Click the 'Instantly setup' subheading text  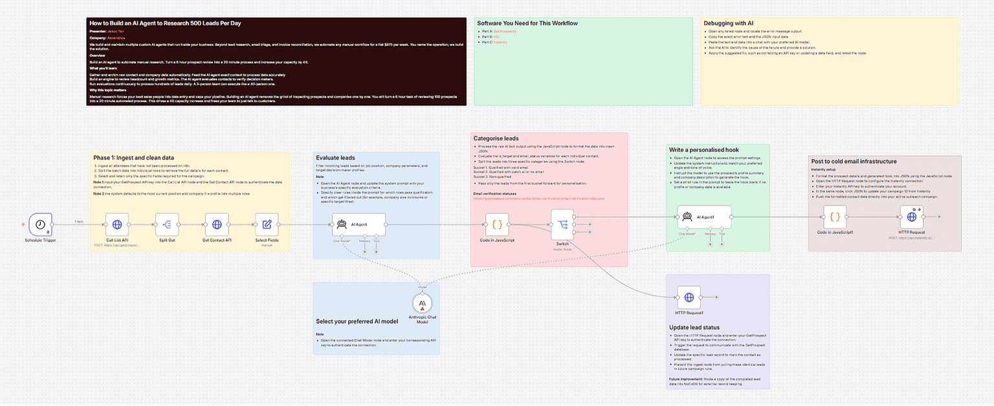coord(823,169)
